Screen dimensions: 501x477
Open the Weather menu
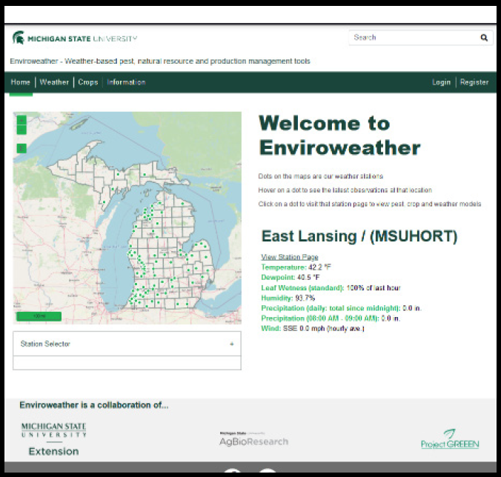(x=54, y=82)
